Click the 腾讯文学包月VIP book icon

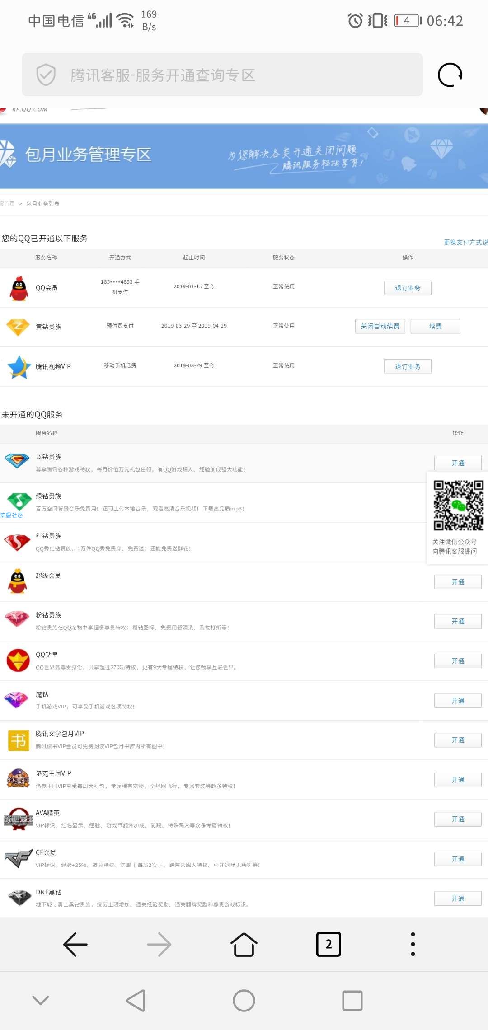point(19,741)
